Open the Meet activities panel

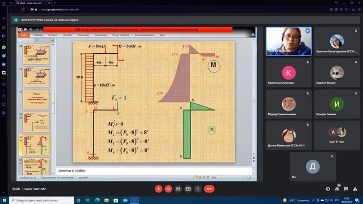pos(355,189)
